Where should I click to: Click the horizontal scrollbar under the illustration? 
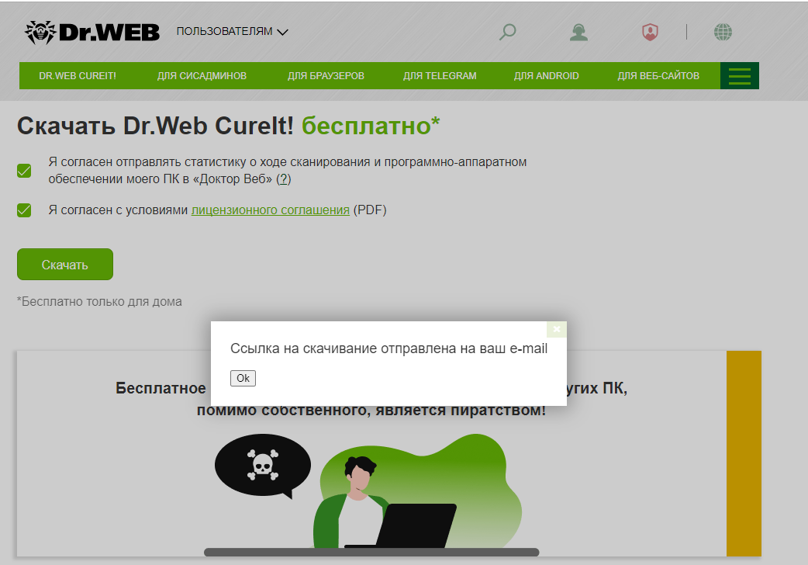(371, 552)
